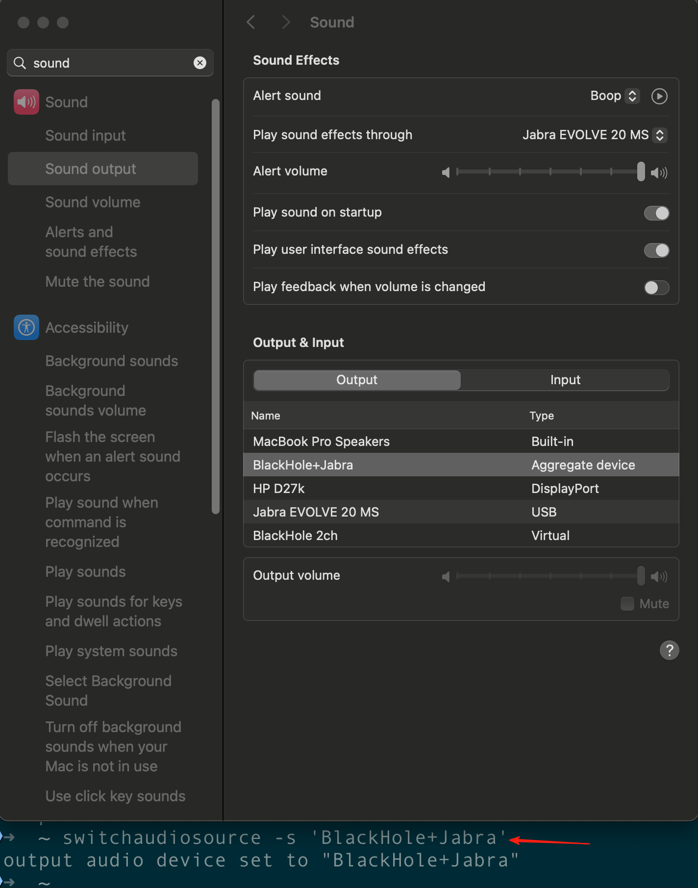Image resolution: width=698 pixels, height=888 pixels.
Task: Click into the sound search field
Action: (x=110, y=63)
